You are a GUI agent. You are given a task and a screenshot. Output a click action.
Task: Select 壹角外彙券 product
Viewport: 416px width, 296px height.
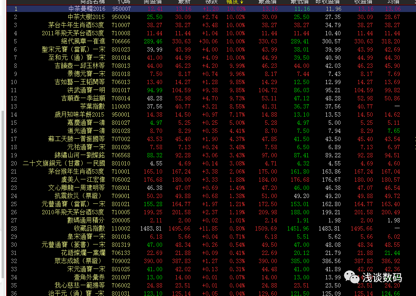pos(90,277)
